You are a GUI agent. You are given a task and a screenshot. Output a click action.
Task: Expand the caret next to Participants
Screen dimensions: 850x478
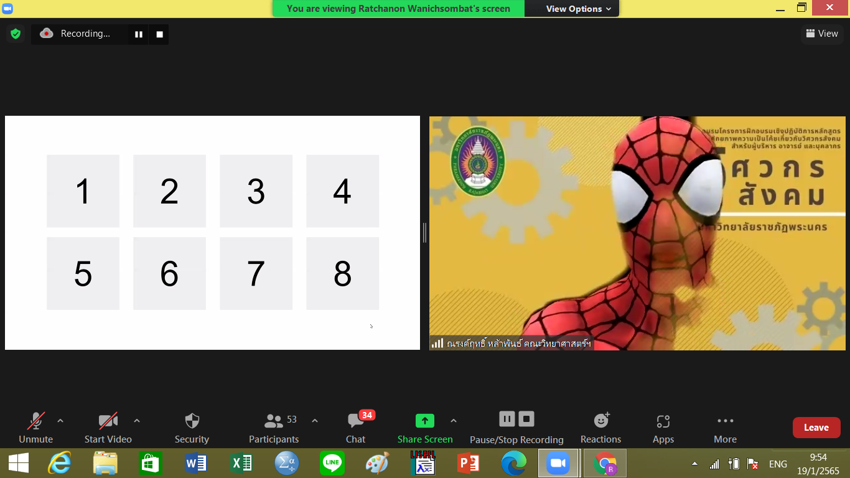pyautogui.click(x=315, y=421)
